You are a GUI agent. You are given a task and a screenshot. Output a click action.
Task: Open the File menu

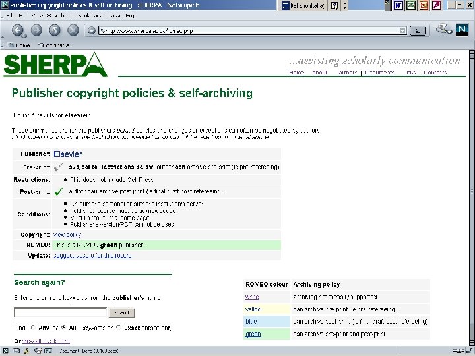(x=11, y=16)
